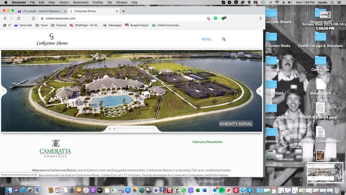
Task: Show the previous slideshow image
Action: click(4, 91)
